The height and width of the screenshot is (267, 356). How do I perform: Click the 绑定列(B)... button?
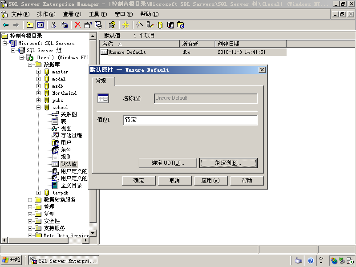(228, 163)
